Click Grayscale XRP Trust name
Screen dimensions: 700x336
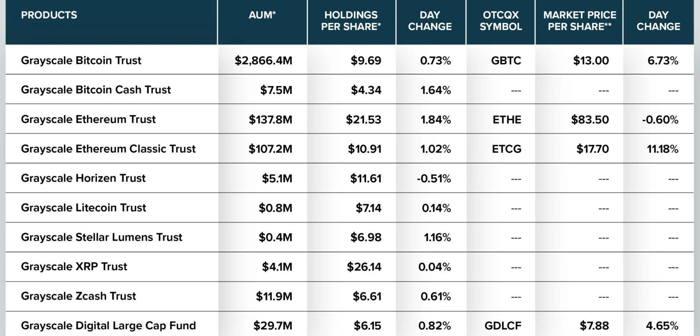coord(74,266)
